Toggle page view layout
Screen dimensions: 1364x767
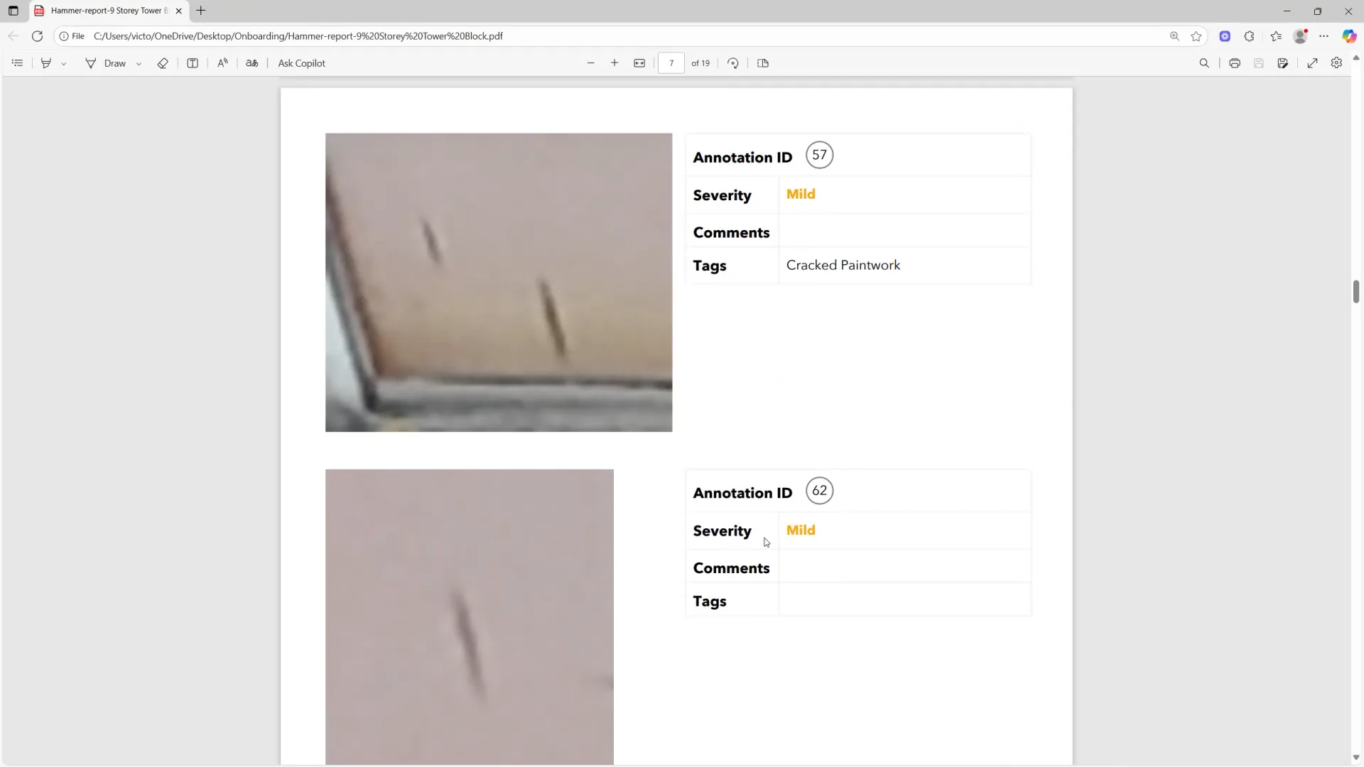763,63
